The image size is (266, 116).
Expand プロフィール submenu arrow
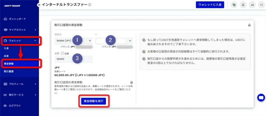pyautogui.click(x=35, y=84)
